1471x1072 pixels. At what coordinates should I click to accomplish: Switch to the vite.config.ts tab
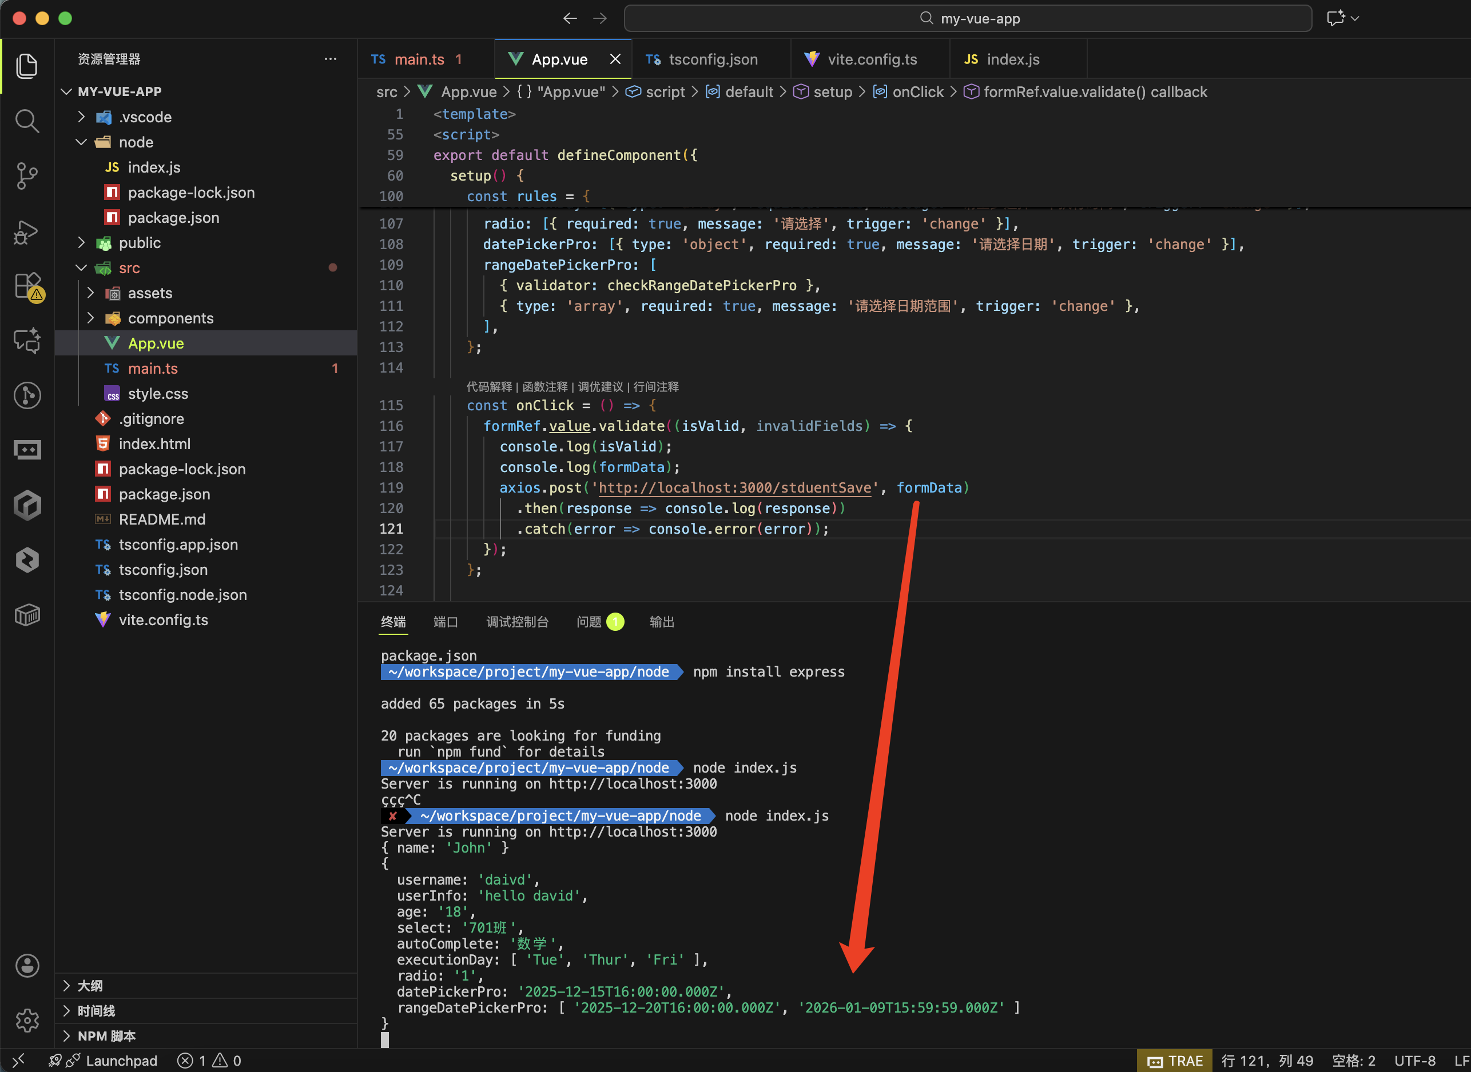[871, 59]
